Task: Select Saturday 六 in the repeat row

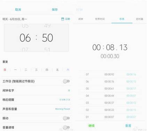Action: 68,70
